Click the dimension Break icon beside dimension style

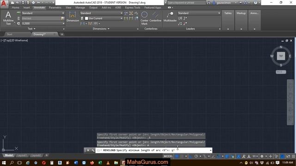126,13
